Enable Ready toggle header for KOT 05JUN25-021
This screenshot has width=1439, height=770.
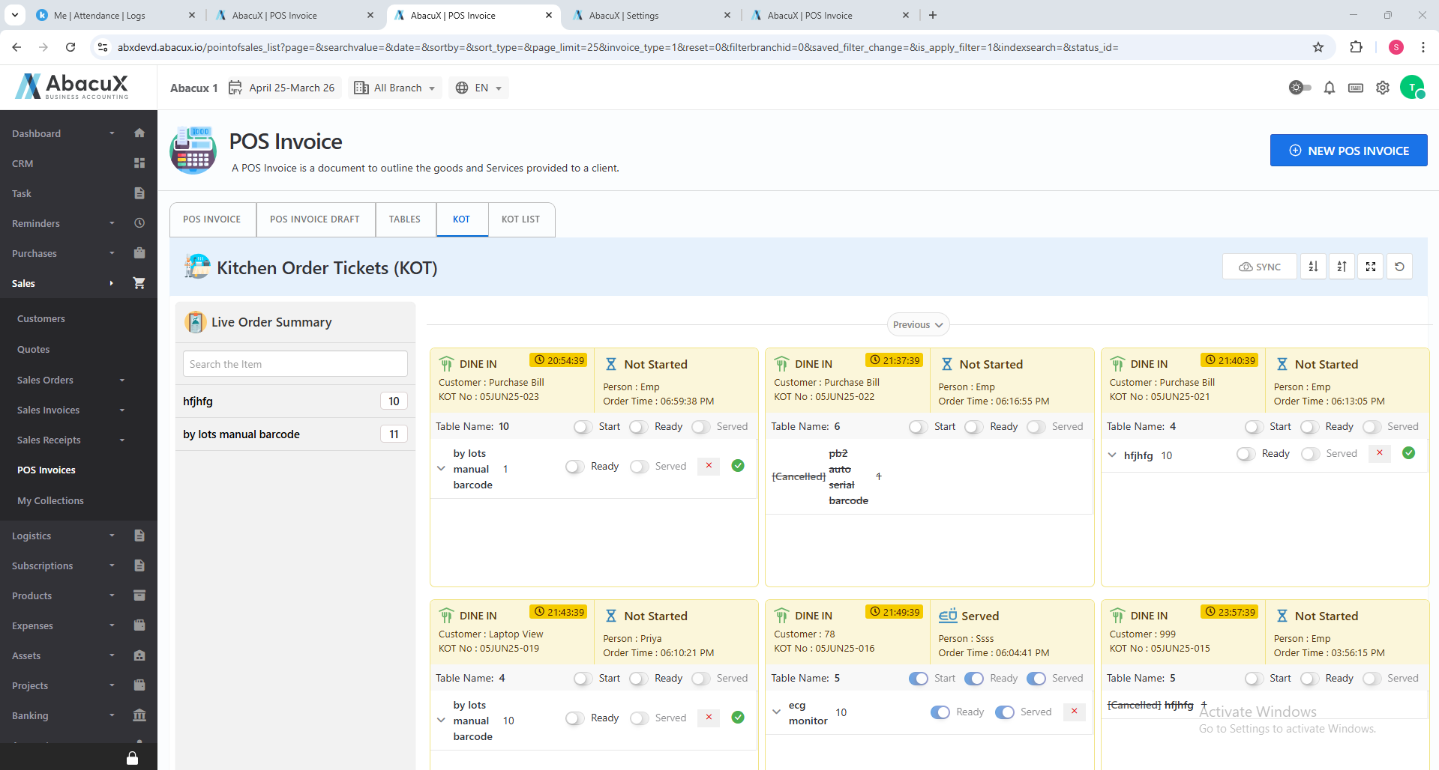[x=1309, y=427]
